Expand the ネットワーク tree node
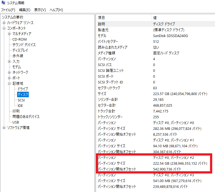The height and width of the screenshot is (192, 215). (x=9, y=73)
